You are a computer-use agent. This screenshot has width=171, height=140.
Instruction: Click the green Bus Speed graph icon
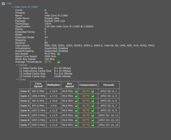coord(58,53)
